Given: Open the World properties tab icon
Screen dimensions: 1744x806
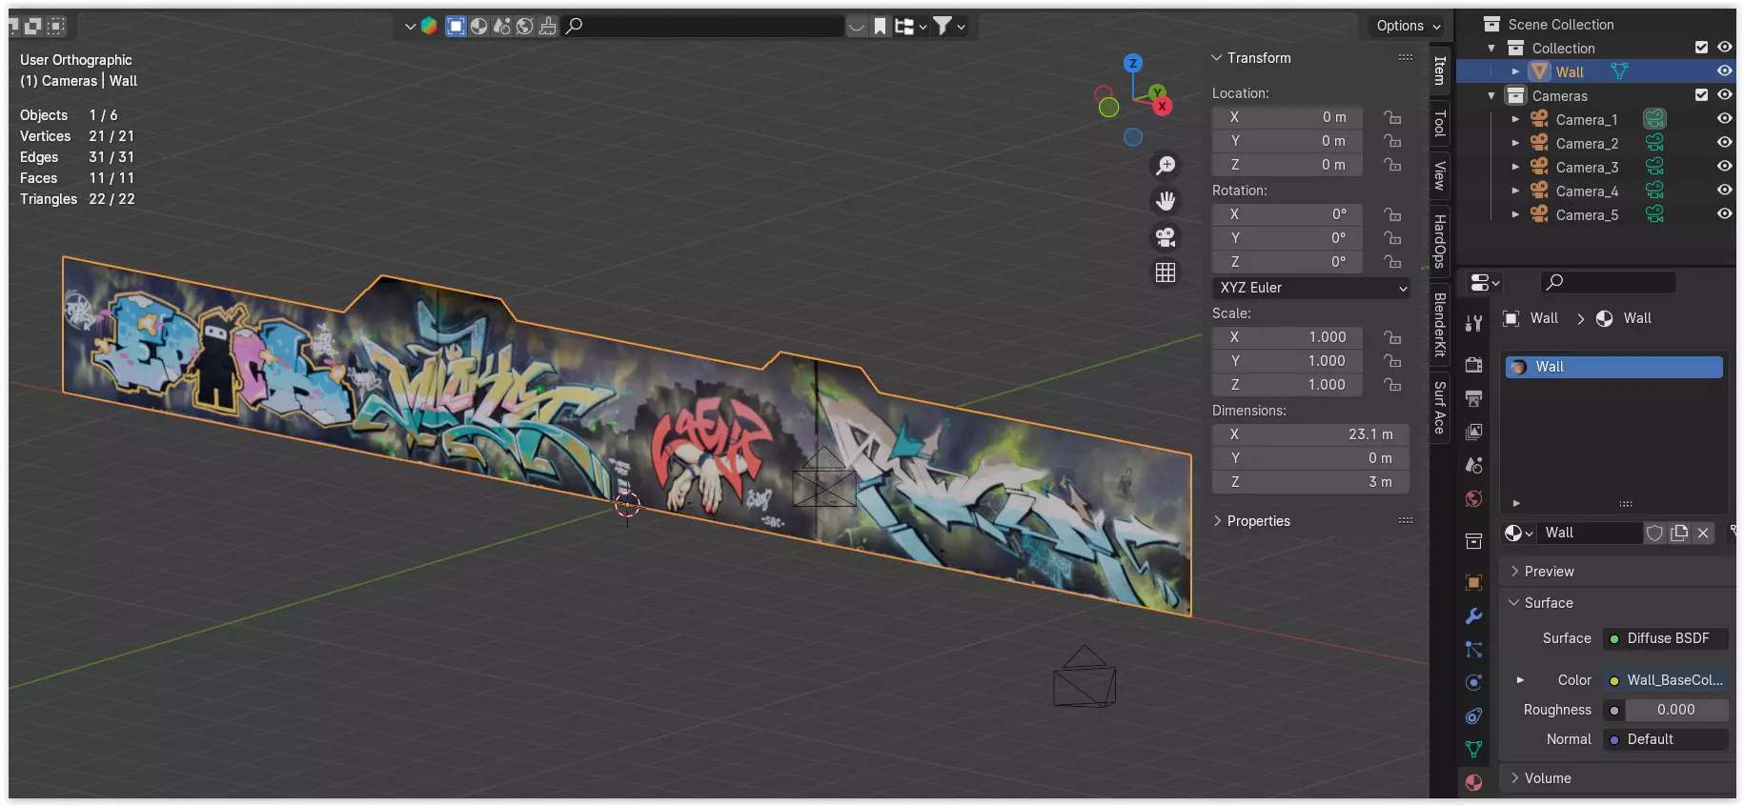Looking at the screenshot, I should click(x=1473, y=499).
